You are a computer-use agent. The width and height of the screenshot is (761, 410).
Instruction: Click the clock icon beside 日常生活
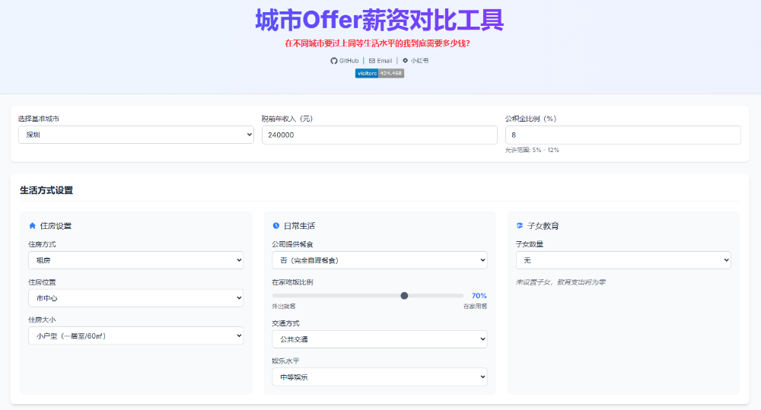[x=275, y=226]
